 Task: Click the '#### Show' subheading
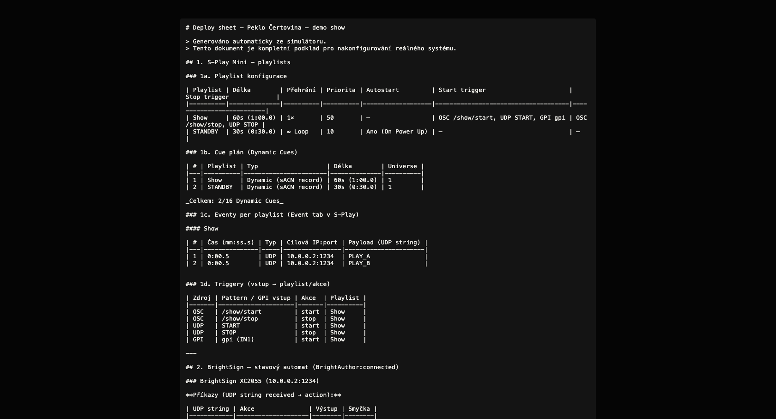[202, 229]
